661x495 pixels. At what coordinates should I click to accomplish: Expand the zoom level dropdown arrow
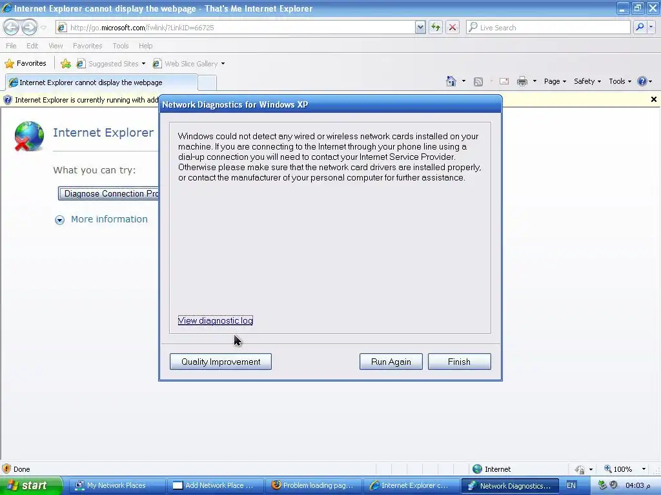coord(644,469)
